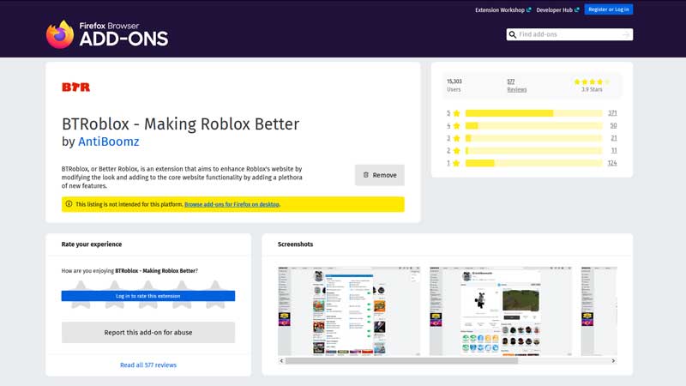Click the first rating star

pyautogui.click(x=81, y=294)
